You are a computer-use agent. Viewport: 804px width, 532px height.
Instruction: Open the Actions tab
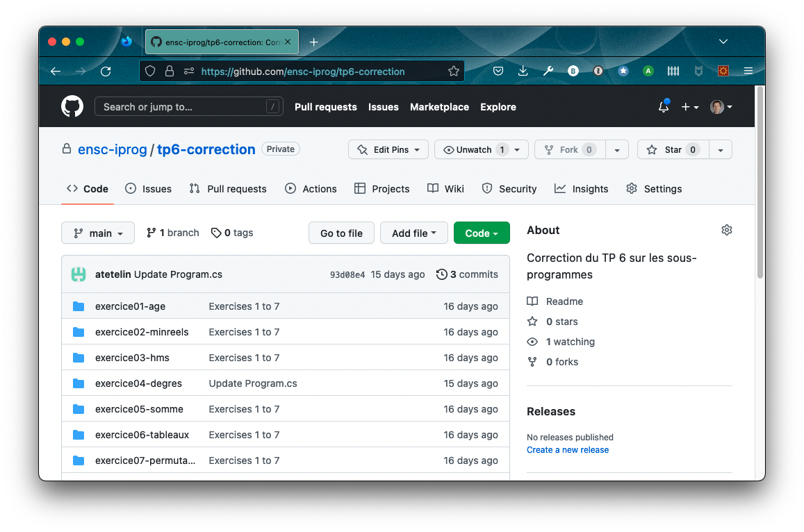pyautogui.click(x=311, y=189)
